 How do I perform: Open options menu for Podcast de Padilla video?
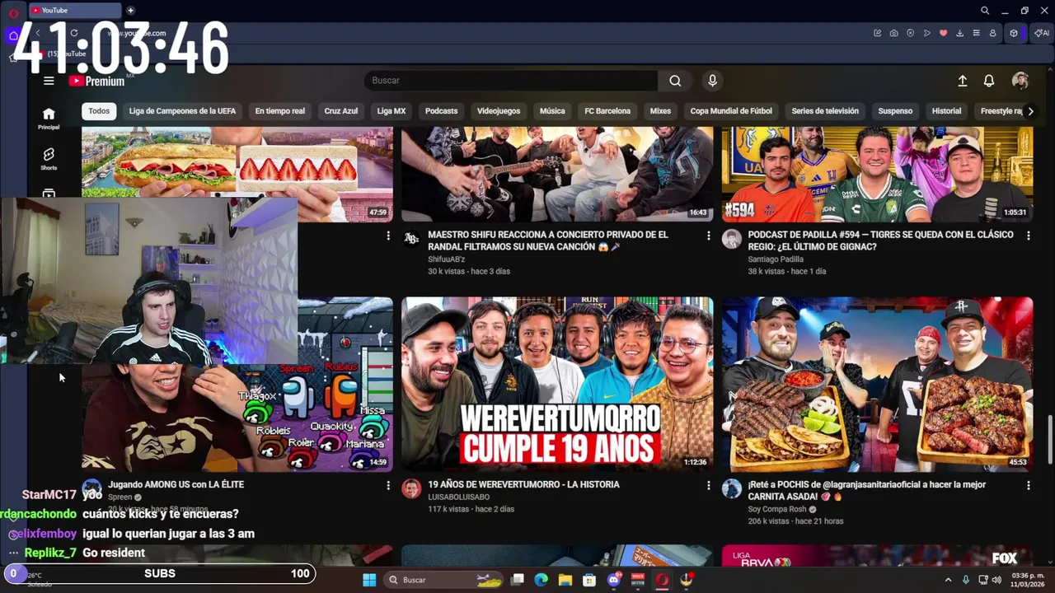(x=1028, y=236)
